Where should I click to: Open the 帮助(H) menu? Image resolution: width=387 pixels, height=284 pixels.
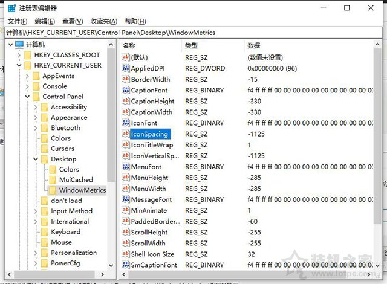click(135, 21)
